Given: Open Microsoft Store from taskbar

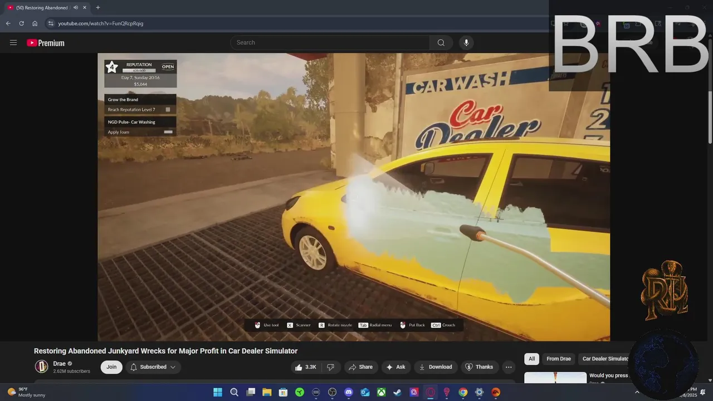Looking at the screenshot, I should [x=283, y=392].
